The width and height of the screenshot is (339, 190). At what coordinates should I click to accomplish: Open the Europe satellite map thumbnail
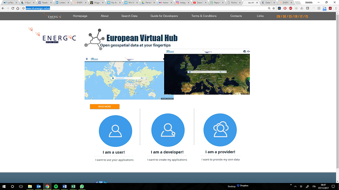pos(207,72)
